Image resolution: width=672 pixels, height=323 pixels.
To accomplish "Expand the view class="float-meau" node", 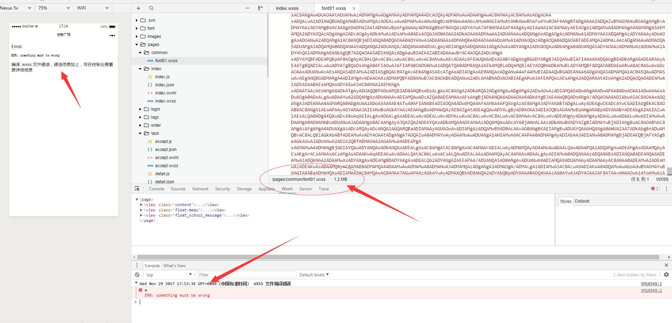I will tap(141, 210).
